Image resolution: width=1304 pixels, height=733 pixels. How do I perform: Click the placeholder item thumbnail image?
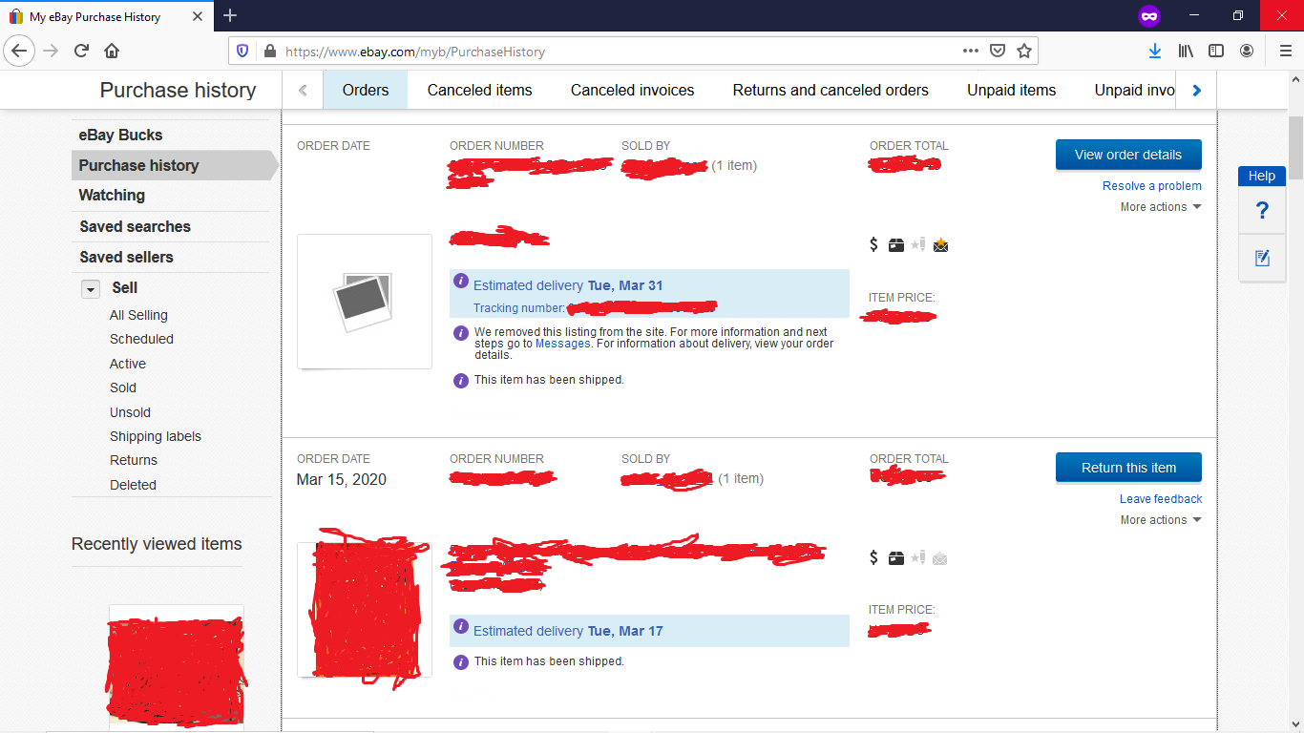point(365,302)
